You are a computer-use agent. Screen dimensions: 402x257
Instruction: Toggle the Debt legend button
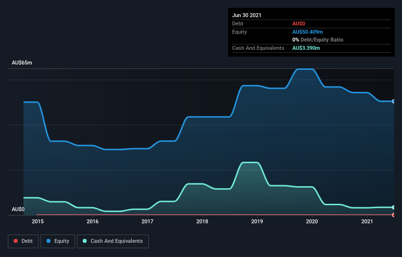click(23, 241)
